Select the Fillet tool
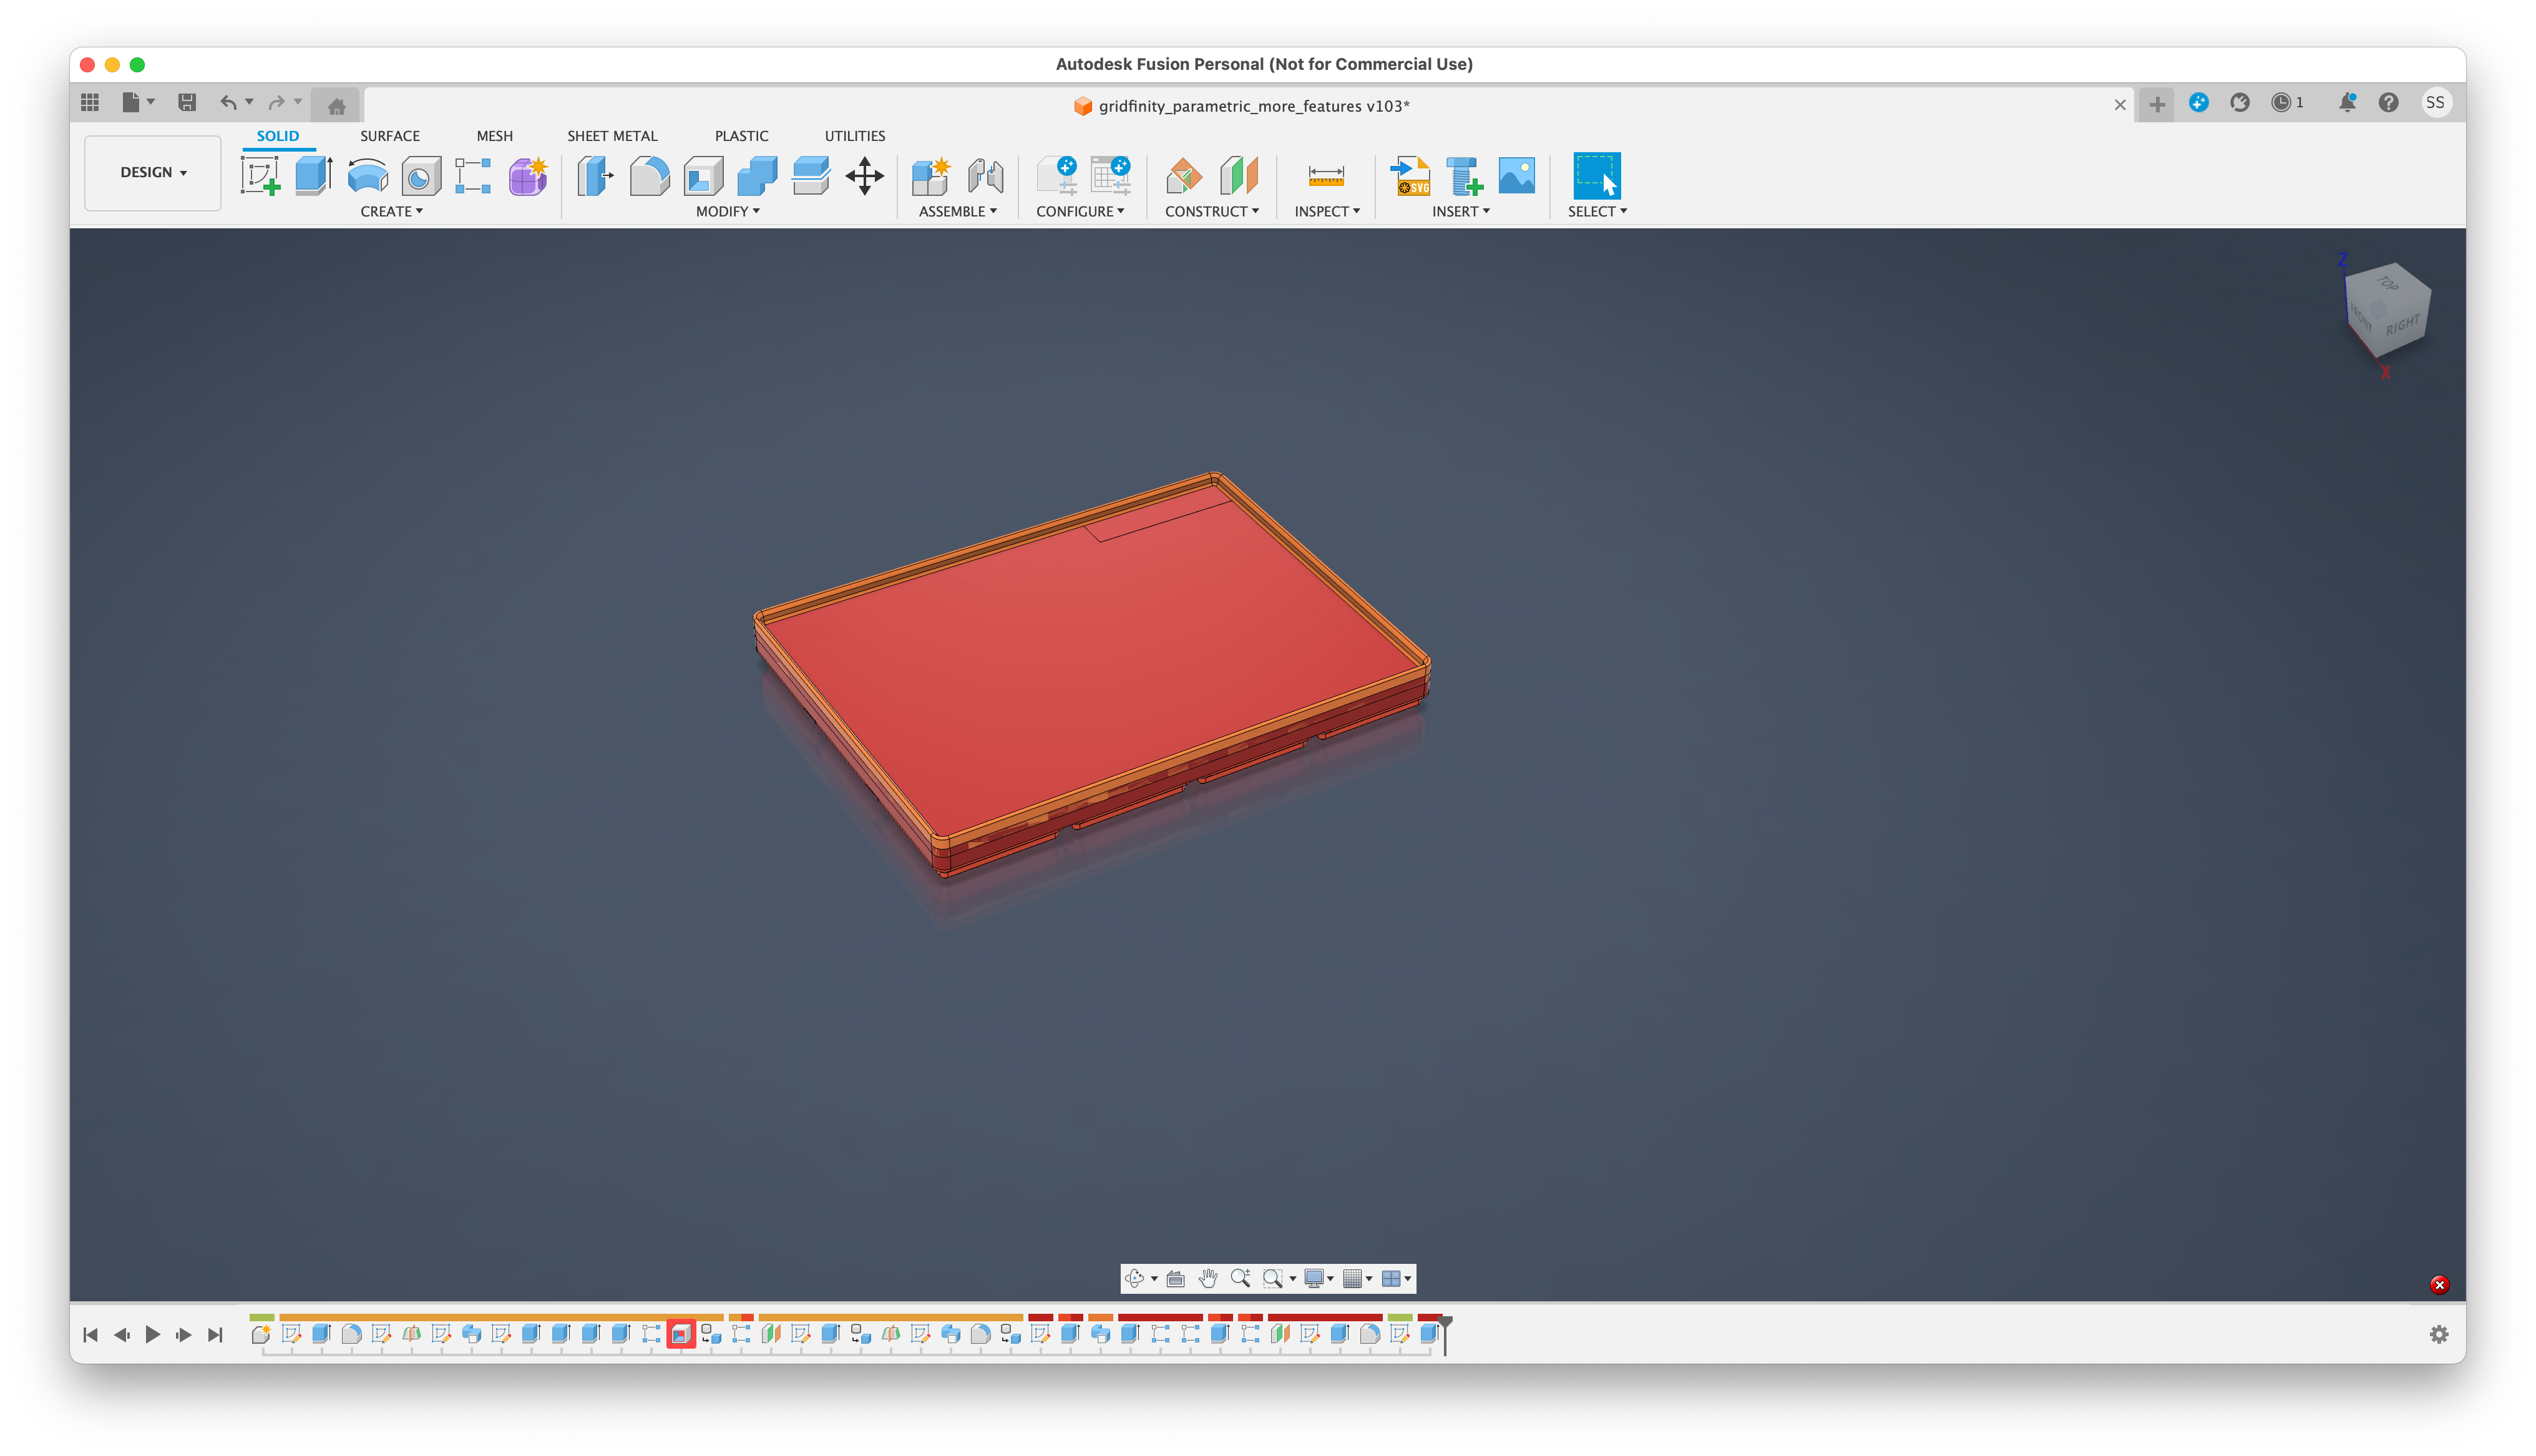 650,176
